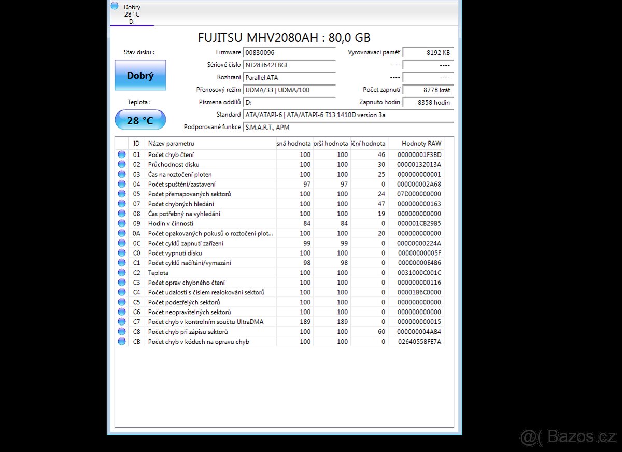The image size is (622, 452).
Task: Click status orb for Počet podezřelých sektorů
Action: tap(122, 302)
